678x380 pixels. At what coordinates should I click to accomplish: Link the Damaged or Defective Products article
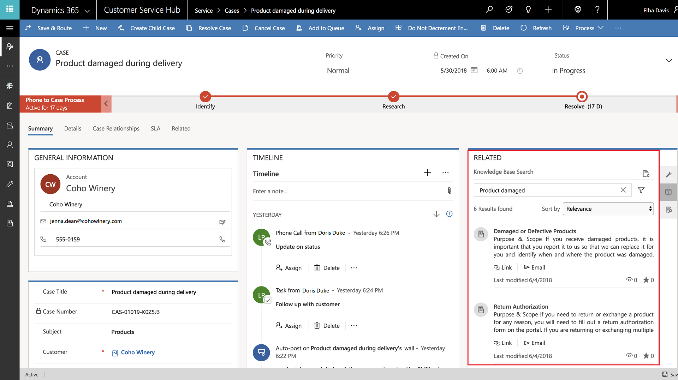click(x=502, y=267)
